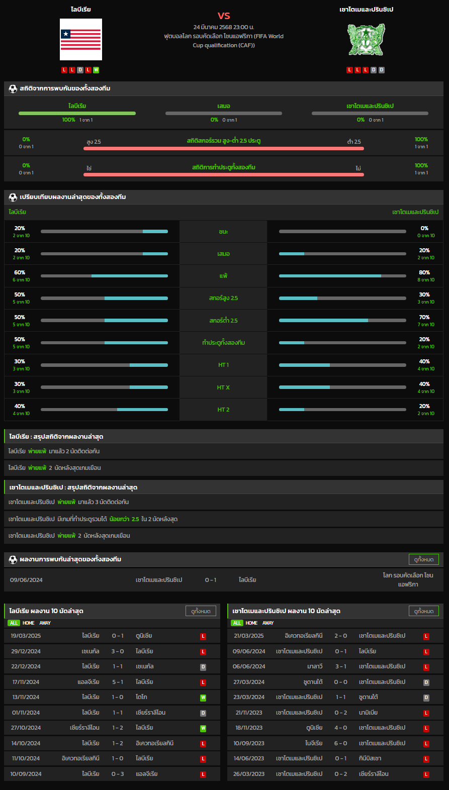Viewport: 449px width, 790px height.
Task: Click the FIFA World Cup qualification (CAF) competition text
Action: tap(223, 41)
